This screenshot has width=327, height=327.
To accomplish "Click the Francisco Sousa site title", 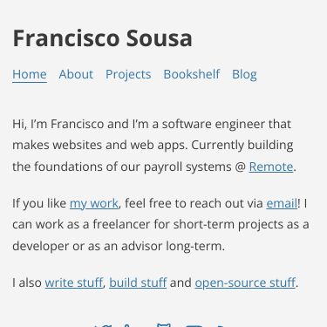I will point(102,38).
